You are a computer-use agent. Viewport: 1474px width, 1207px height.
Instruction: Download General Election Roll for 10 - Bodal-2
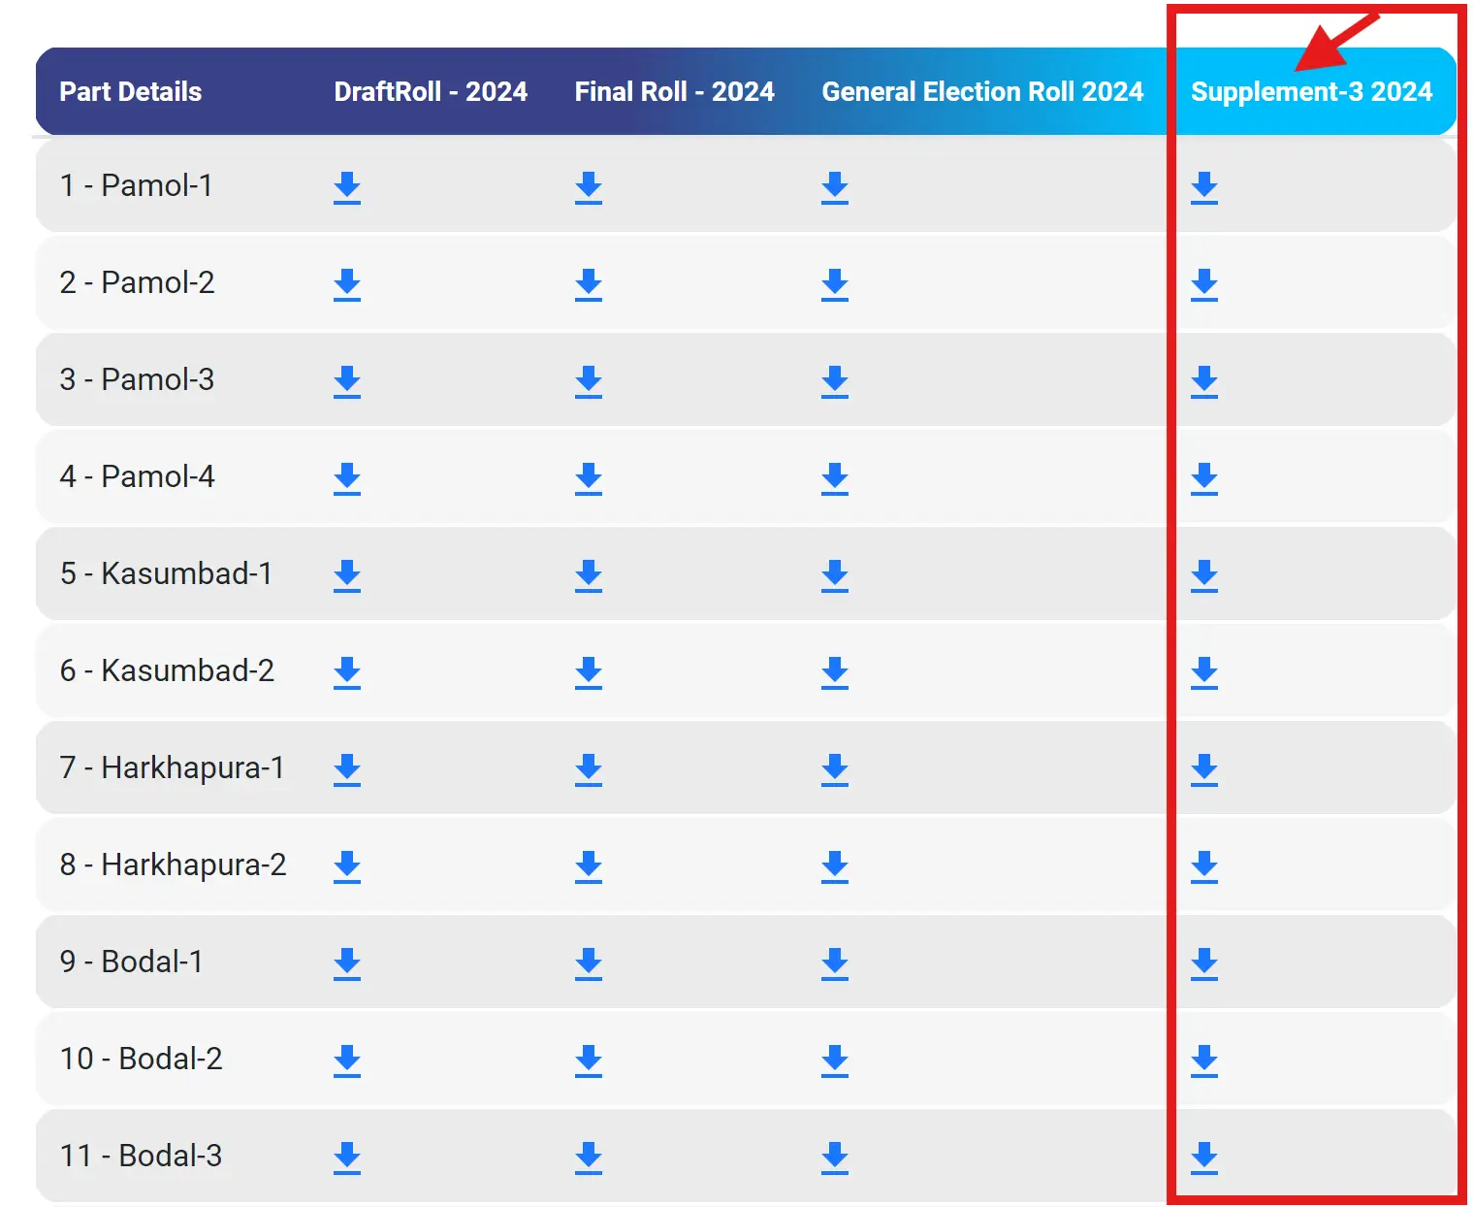835,1060
